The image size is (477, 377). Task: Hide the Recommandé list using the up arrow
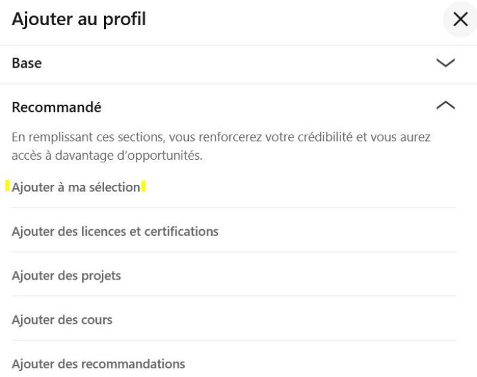pyautogui.click(x=446, y=105)
